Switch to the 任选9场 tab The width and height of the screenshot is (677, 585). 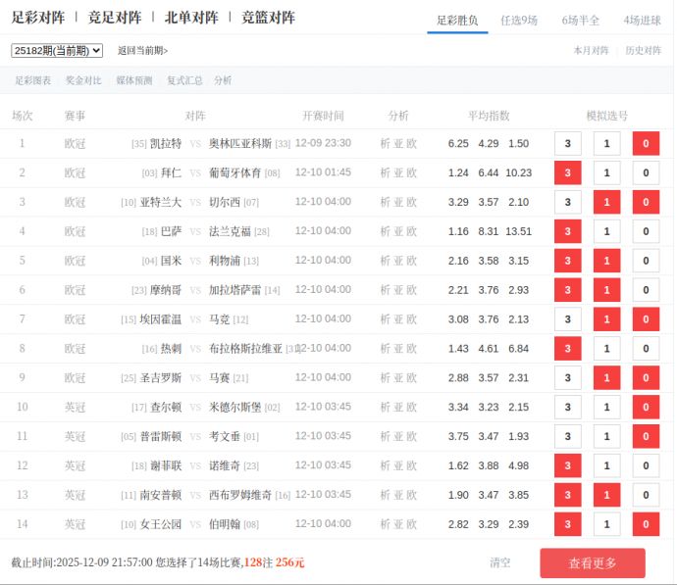coord(518,20)
